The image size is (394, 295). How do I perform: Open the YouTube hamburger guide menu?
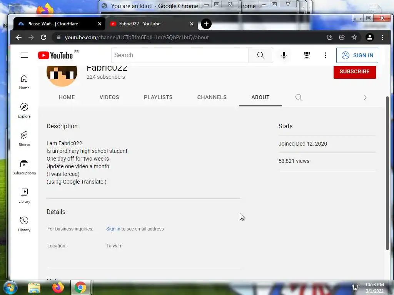click(24, 55)
